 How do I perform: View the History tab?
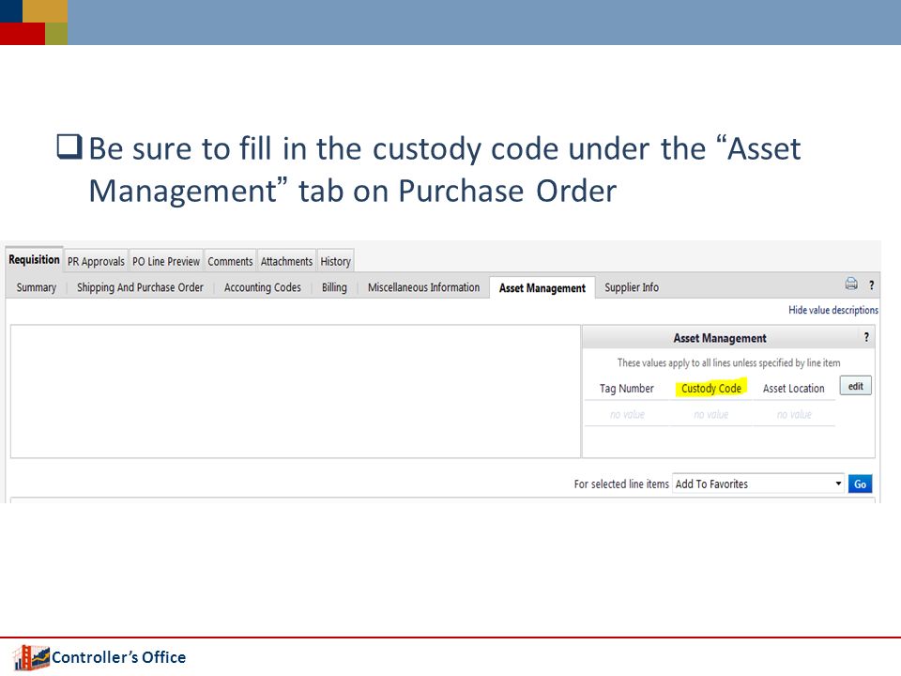click(335, 261)
